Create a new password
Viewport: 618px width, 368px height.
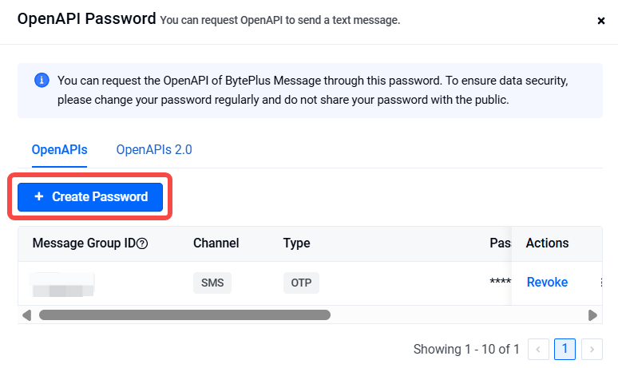click(90, 196)
